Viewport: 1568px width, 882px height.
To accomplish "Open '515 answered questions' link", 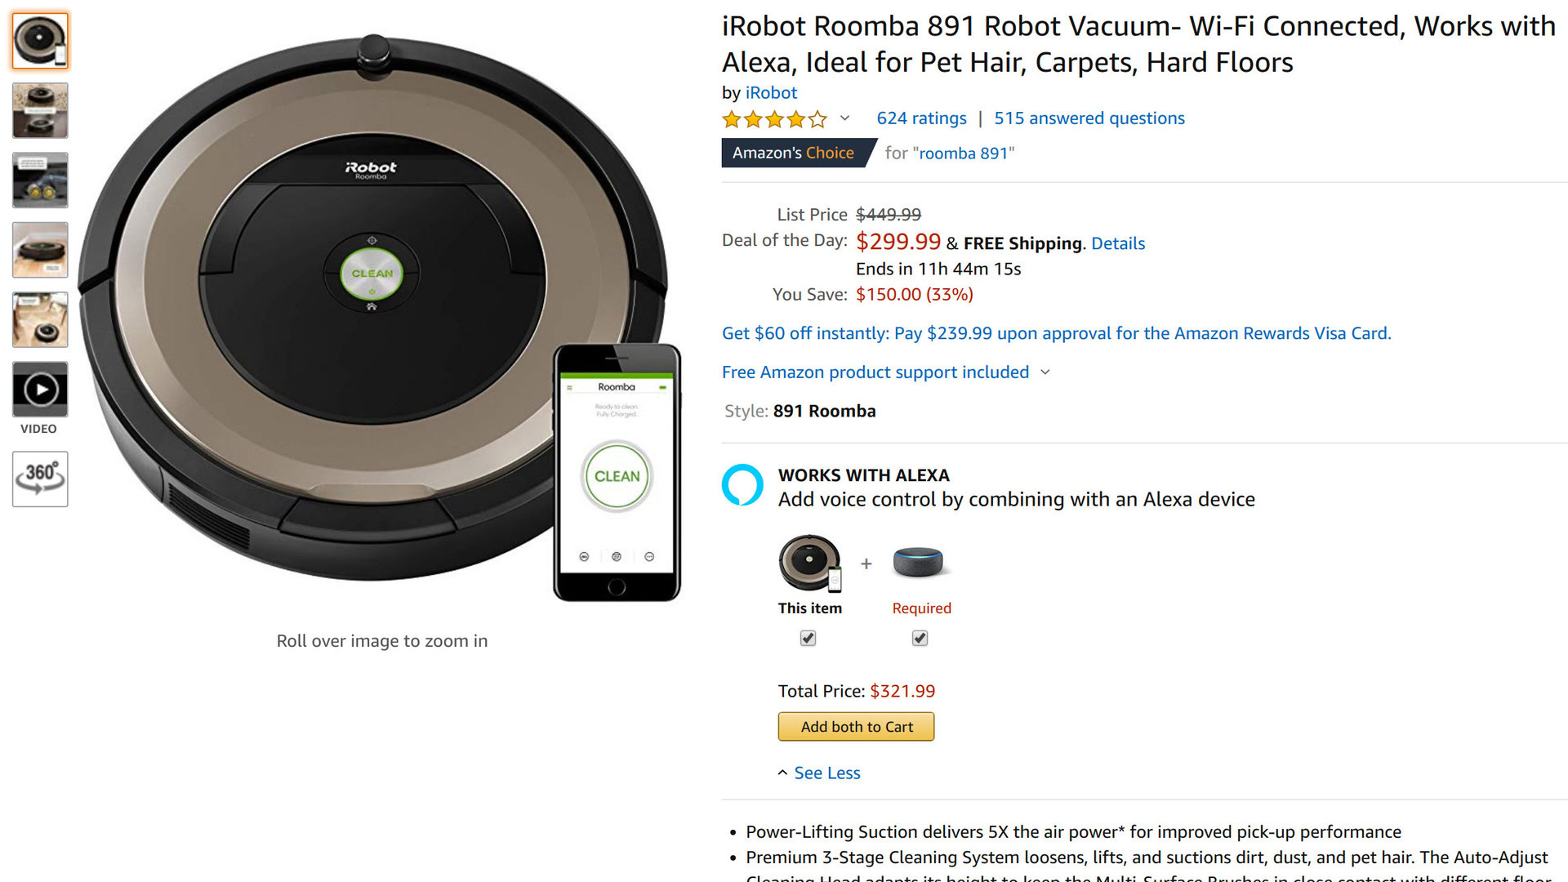I will coord(1089,118).
